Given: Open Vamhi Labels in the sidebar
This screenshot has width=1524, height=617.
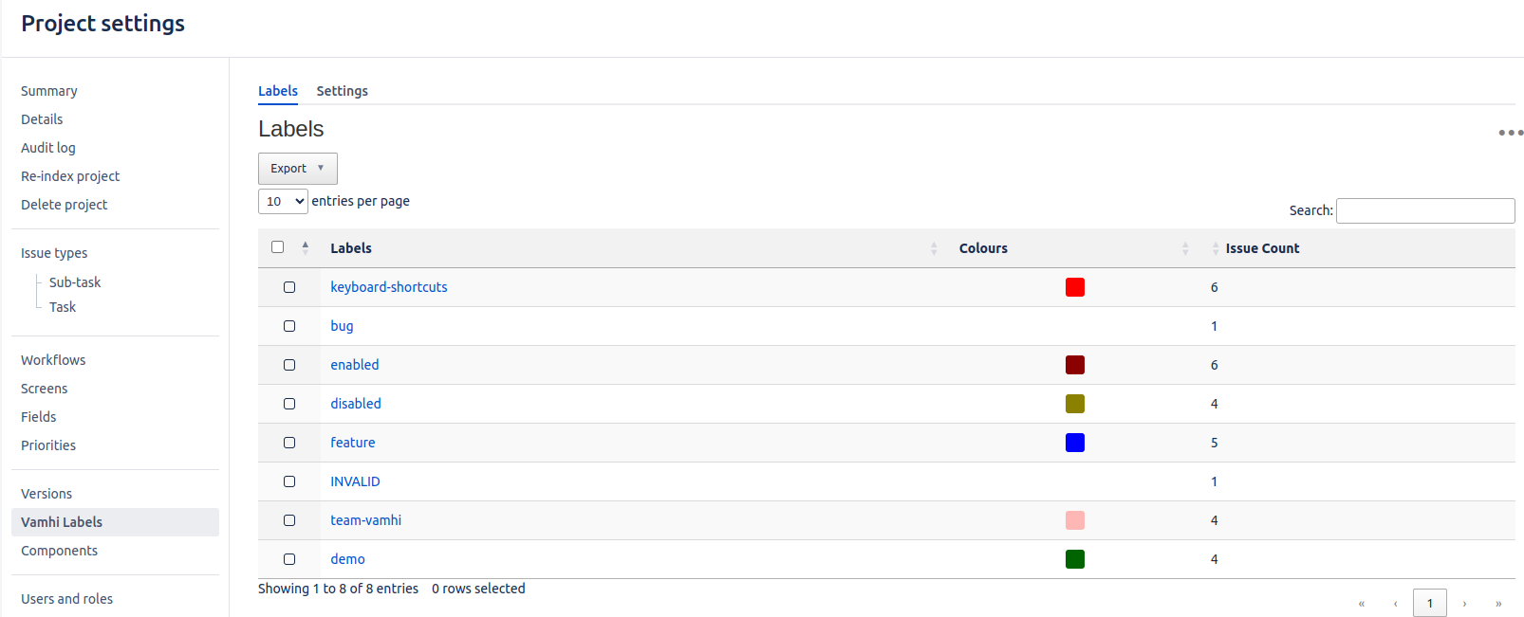Looking at the screenshot, I should click(62, 522).
